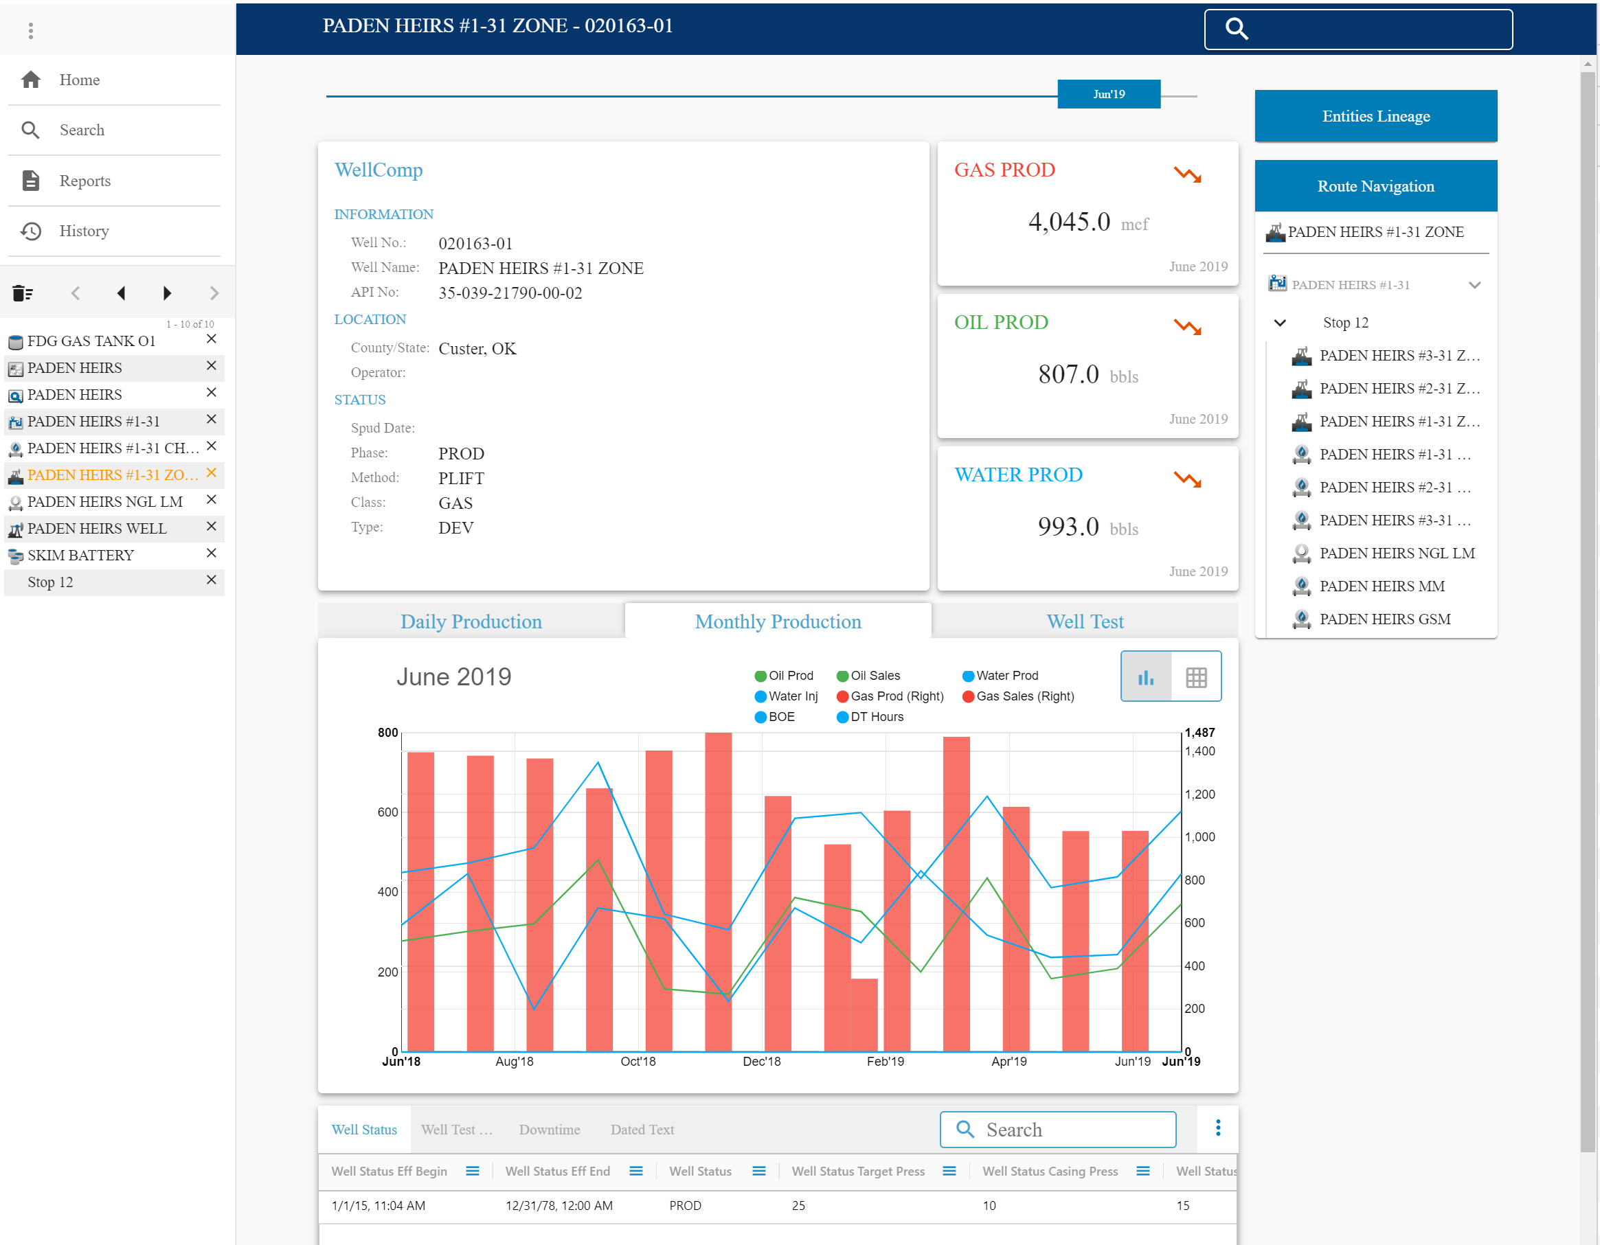Image resolution: width=1600 pixels, height=1245 pixels.
Task: Select the bar chart view icon
Action: tap(1145, 676)
